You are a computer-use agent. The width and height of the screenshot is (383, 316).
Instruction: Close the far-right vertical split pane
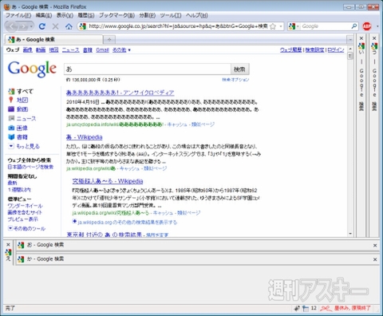(x=374, y=38)
